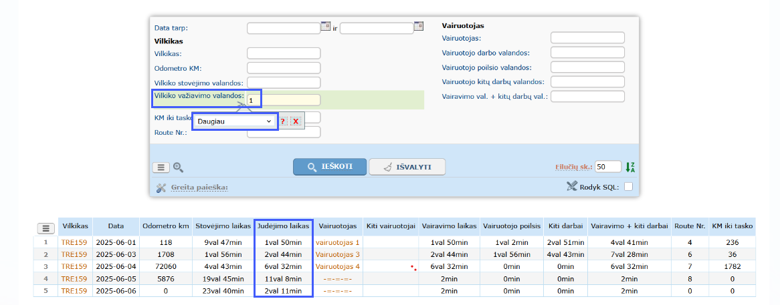This screenshot has height=305, width=780.
Task: Click the odometer value 72060
Action: [x=166, y=266]
